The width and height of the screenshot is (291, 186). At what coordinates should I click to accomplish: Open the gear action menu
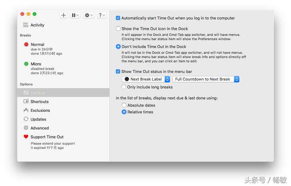(x=89, y=15)
